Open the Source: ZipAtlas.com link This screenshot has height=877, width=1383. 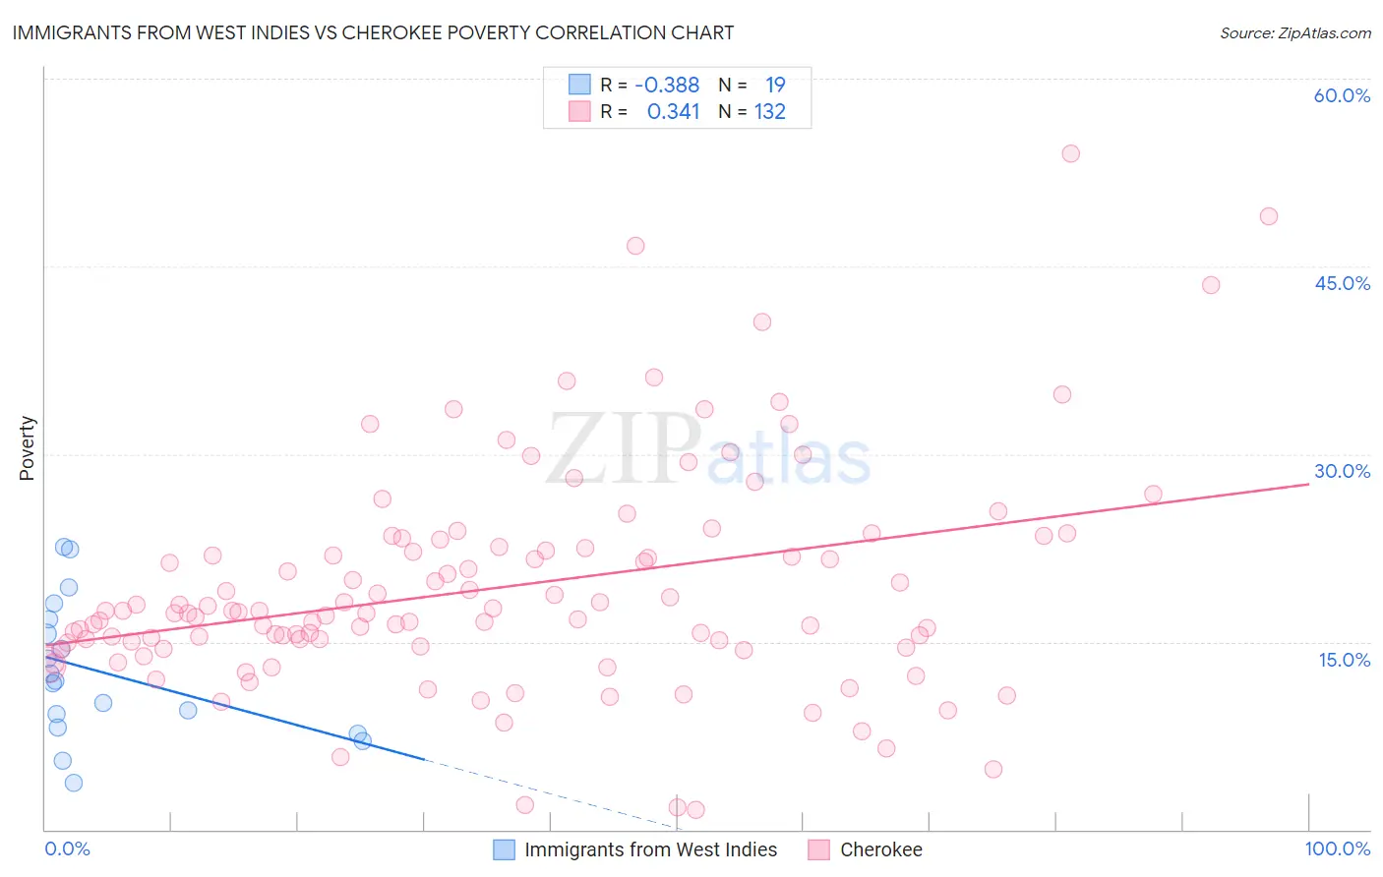(x=1294, y=32)
